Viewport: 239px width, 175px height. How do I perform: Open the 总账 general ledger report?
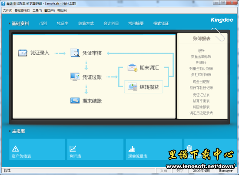(x=201, y=50)
